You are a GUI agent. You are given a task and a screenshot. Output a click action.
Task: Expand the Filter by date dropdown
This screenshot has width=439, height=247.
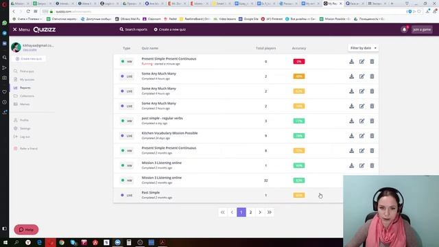(363, 48)
